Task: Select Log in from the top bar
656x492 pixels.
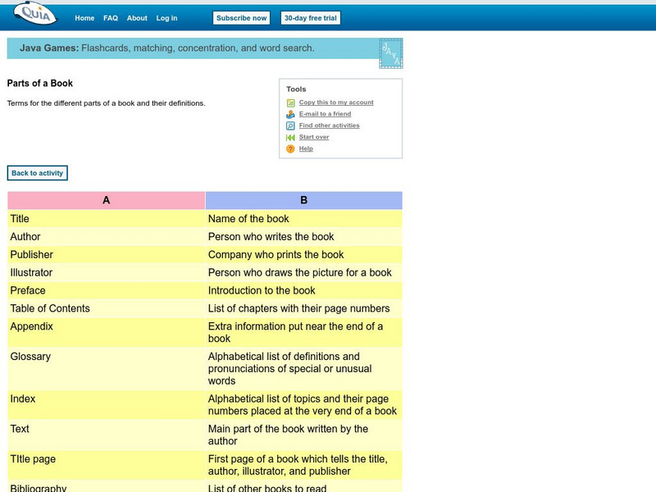Action: coord(166,18)
